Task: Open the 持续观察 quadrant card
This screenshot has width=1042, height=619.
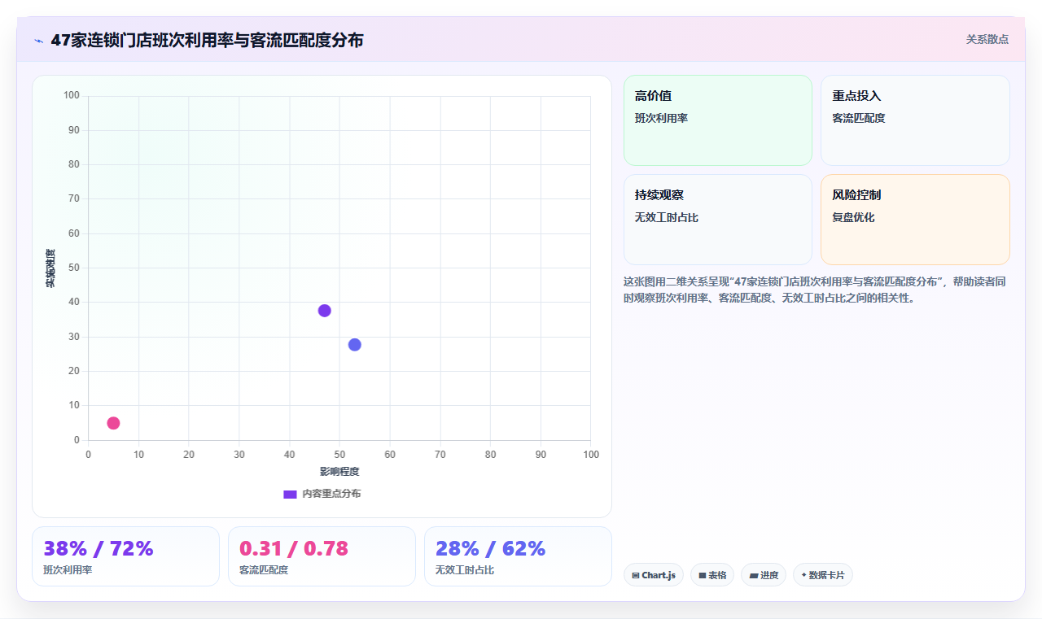Action: pos(718,220)
